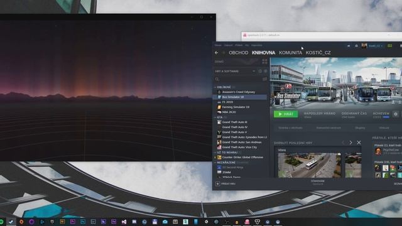Screen dimensions: 402x226
Task: Open the KOMUNITA community section
Action: (290, 53)
